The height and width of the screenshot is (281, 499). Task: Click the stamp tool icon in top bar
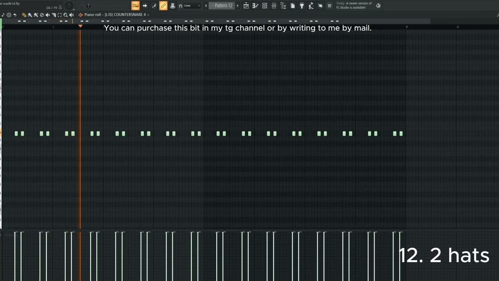(172, 5)
